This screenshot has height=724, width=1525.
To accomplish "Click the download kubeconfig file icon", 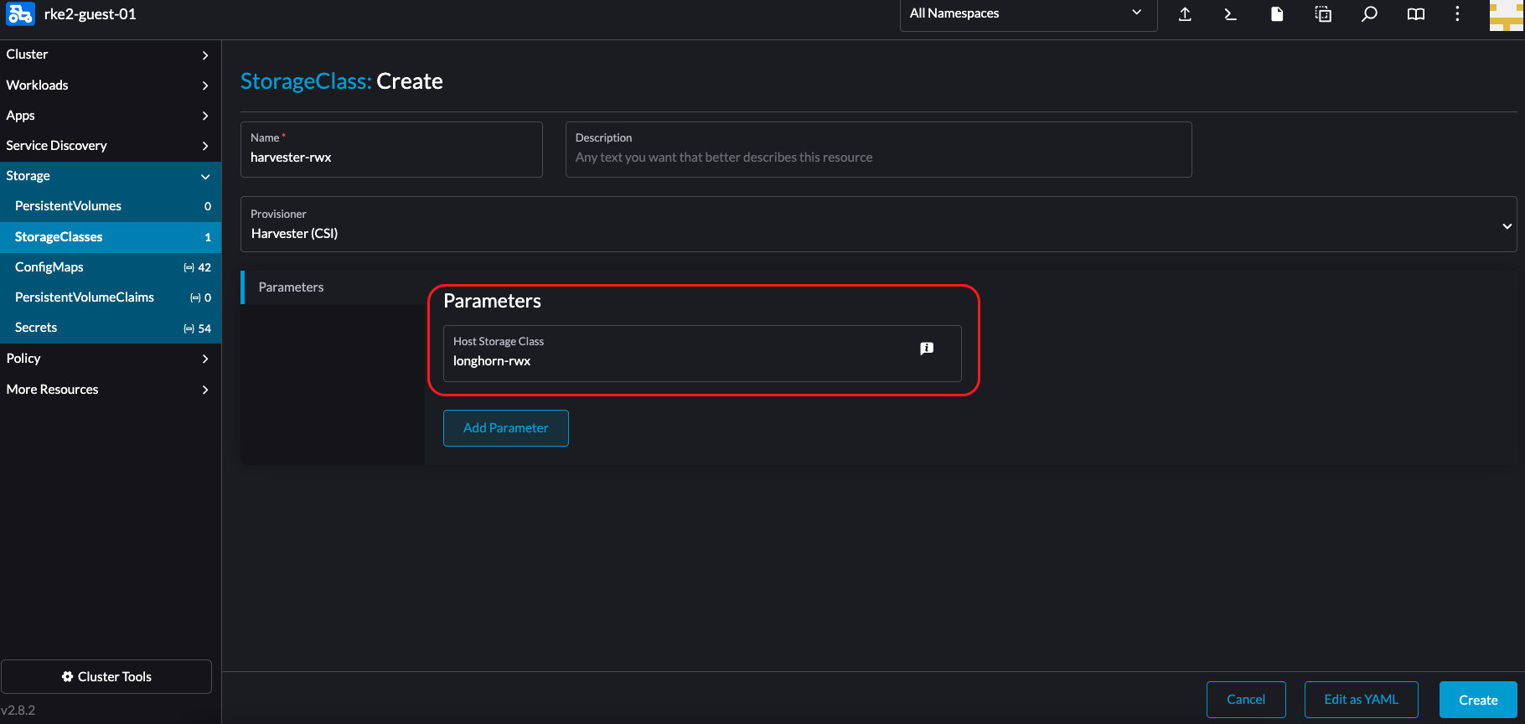I will 1276,14.
